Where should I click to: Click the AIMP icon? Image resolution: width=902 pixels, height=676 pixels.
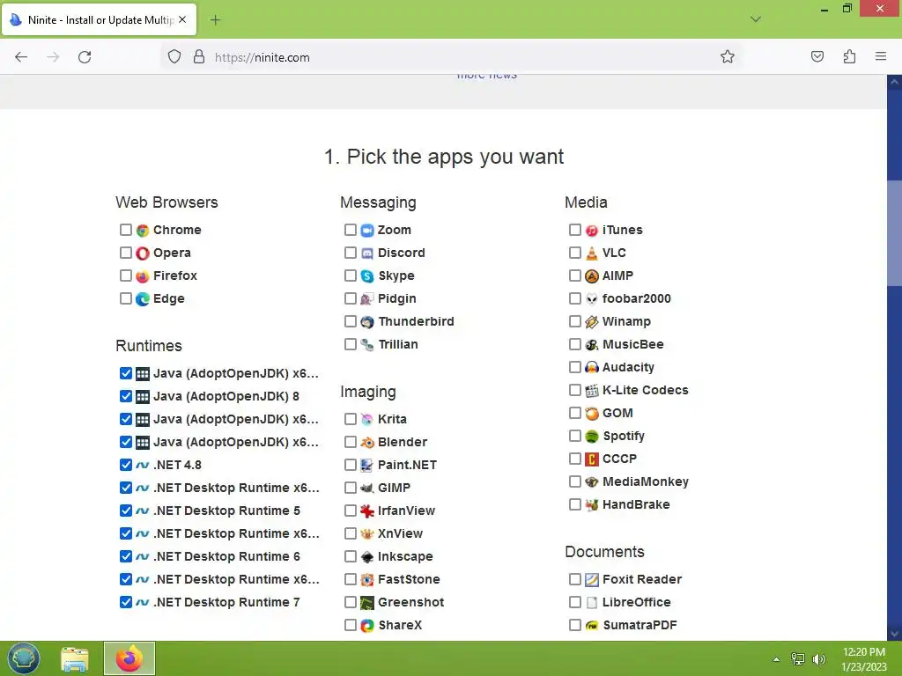click(x=591, y=276)
